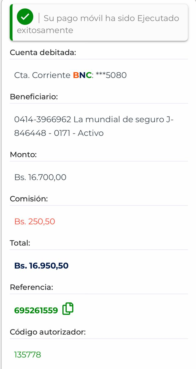Select the "Monto:" label

[23, 155]
